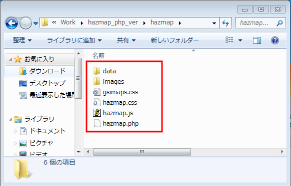This screenshot has width=291, height=186.
Task: Expand the arrow after hazmap breadcrumb
Action: [x=179, y=23]
